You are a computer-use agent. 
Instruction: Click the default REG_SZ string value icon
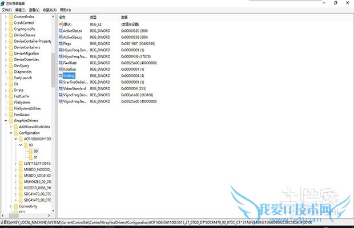(x=61, y=25)
